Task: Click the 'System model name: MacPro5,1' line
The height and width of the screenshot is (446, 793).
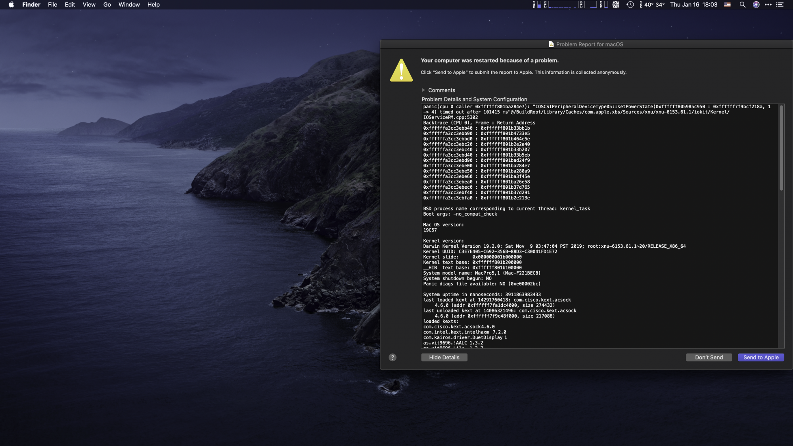Action: pyautogui.click(x=482, y=273)
